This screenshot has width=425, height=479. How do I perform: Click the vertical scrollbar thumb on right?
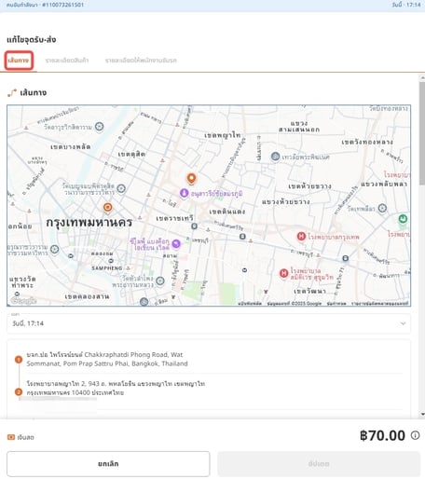click(x=422, y=133)
